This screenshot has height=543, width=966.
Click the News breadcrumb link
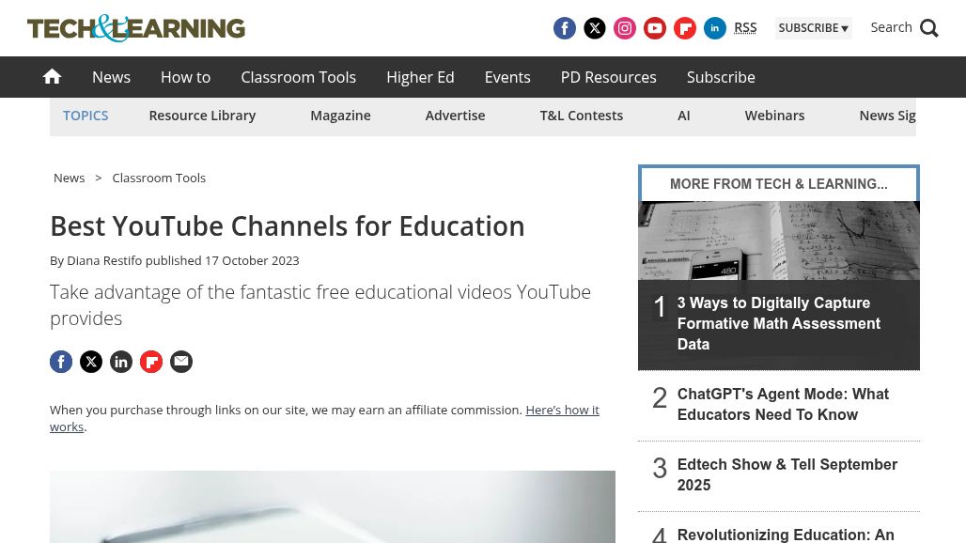point(69,178)
